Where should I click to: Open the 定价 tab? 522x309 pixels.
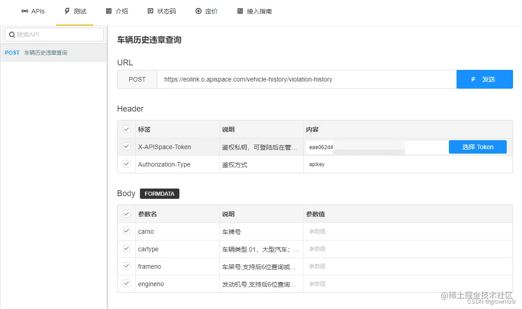click(x=206, y=11)
